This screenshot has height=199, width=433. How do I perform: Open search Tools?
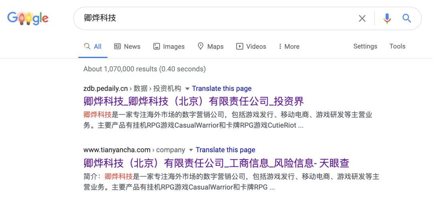click(397, 46)
